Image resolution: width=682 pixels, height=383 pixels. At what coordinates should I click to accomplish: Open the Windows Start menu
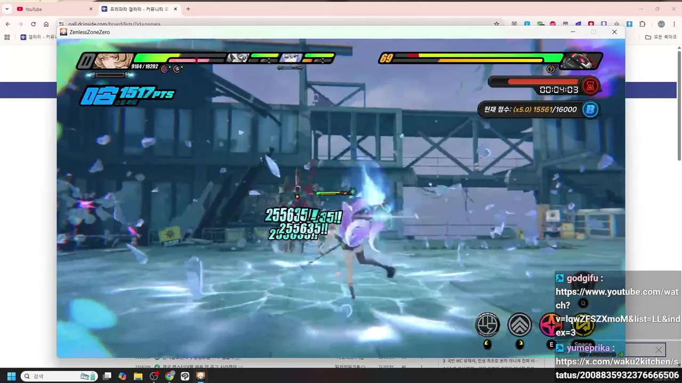[x=11, y=376]
